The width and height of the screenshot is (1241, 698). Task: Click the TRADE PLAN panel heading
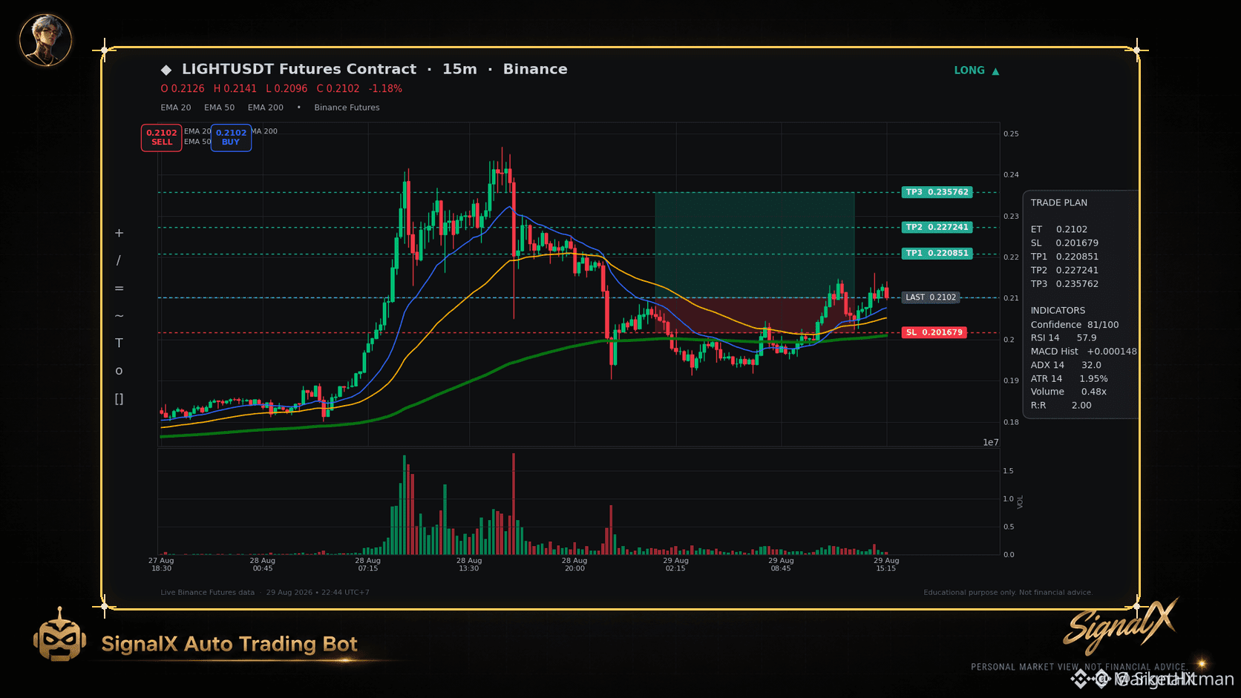tap(1058, 203)
